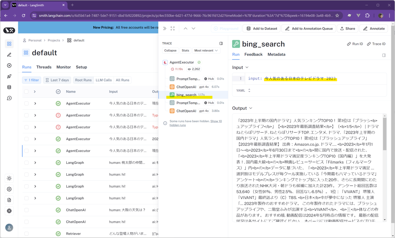Screen dimensions: 395x238
Task: Collapse the trace panel with double-chevron icon
Action: click(164, 28)
